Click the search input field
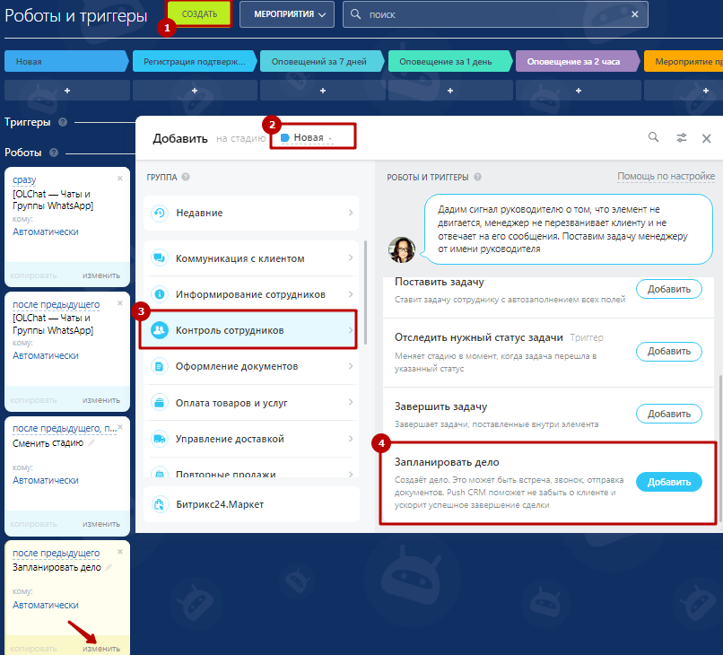 (x=493, y=14)
